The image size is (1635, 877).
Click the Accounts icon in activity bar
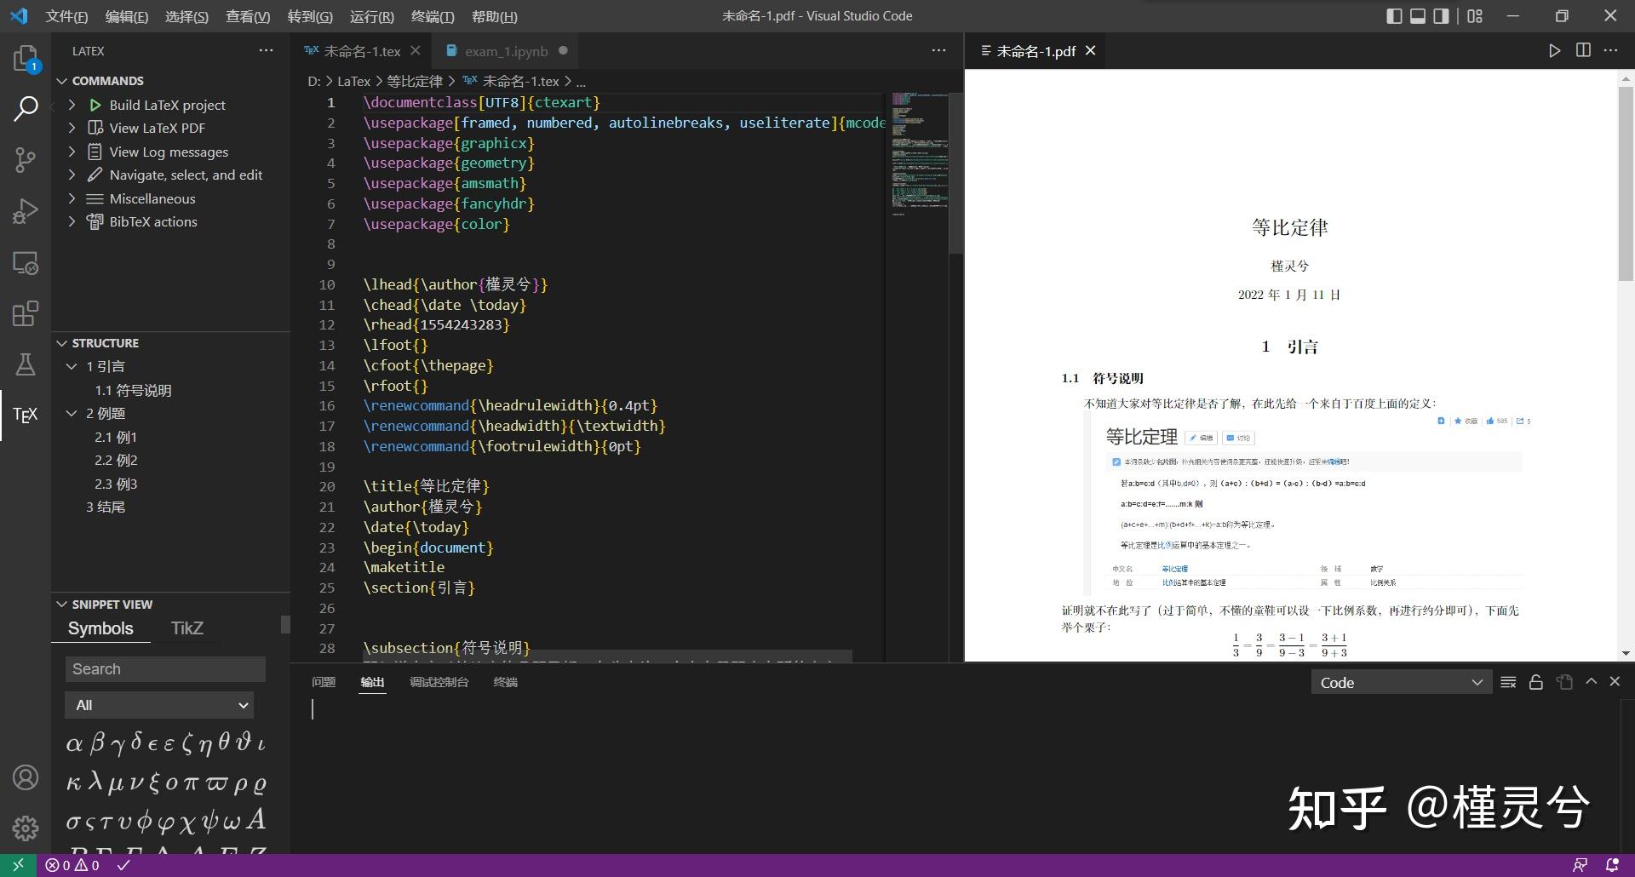point(26,777)
